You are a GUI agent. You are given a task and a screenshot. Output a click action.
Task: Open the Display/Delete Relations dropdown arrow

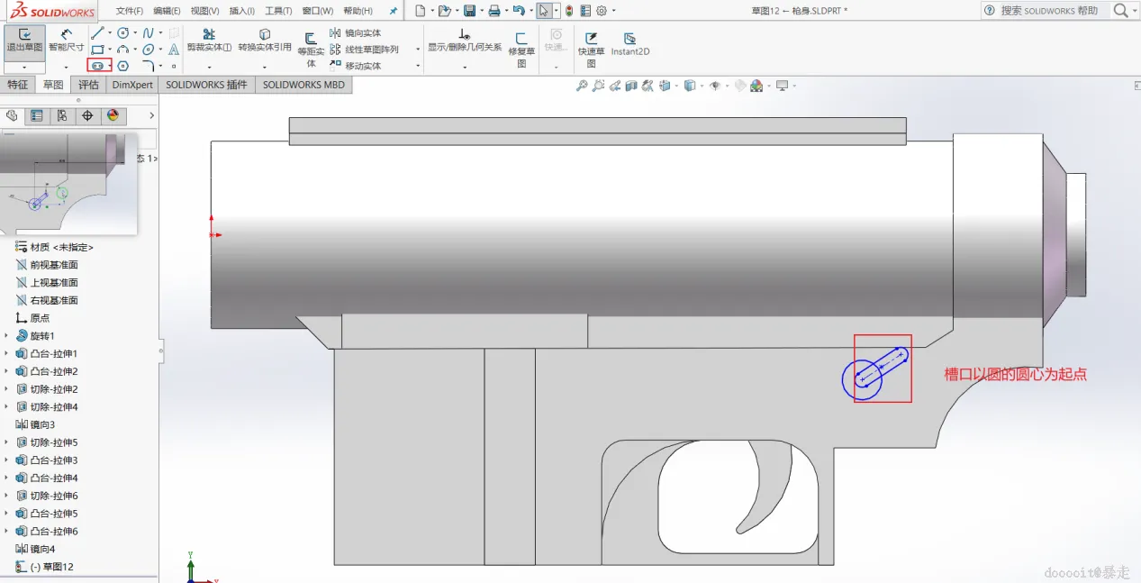point(465,67)
